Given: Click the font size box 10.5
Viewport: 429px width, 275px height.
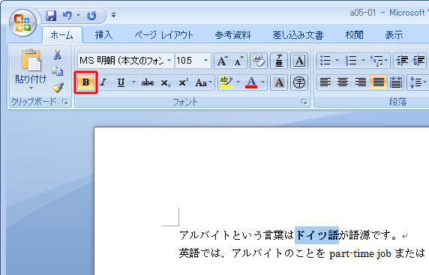Looking at the screenshot, I should click(189, 61).
